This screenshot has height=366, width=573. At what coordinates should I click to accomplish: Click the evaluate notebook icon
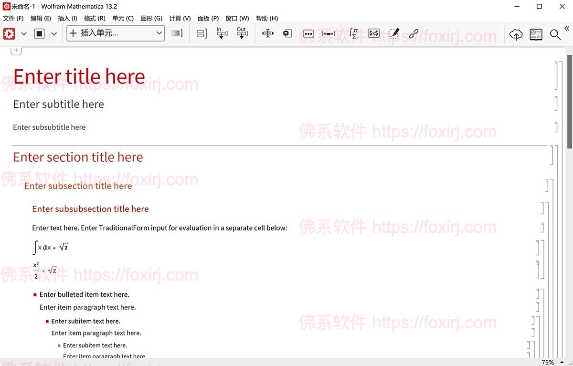pyautogui.click(x=9, y=34)
